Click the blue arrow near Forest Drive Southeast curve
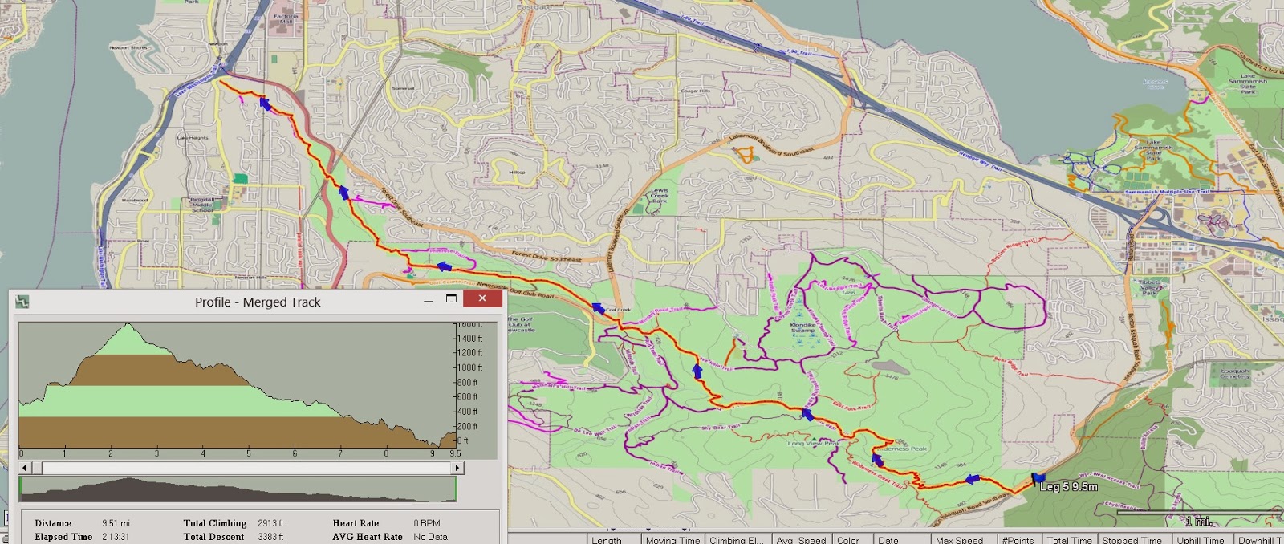The height and width of the screenshot is (544, 1284). tap(344, 193)
